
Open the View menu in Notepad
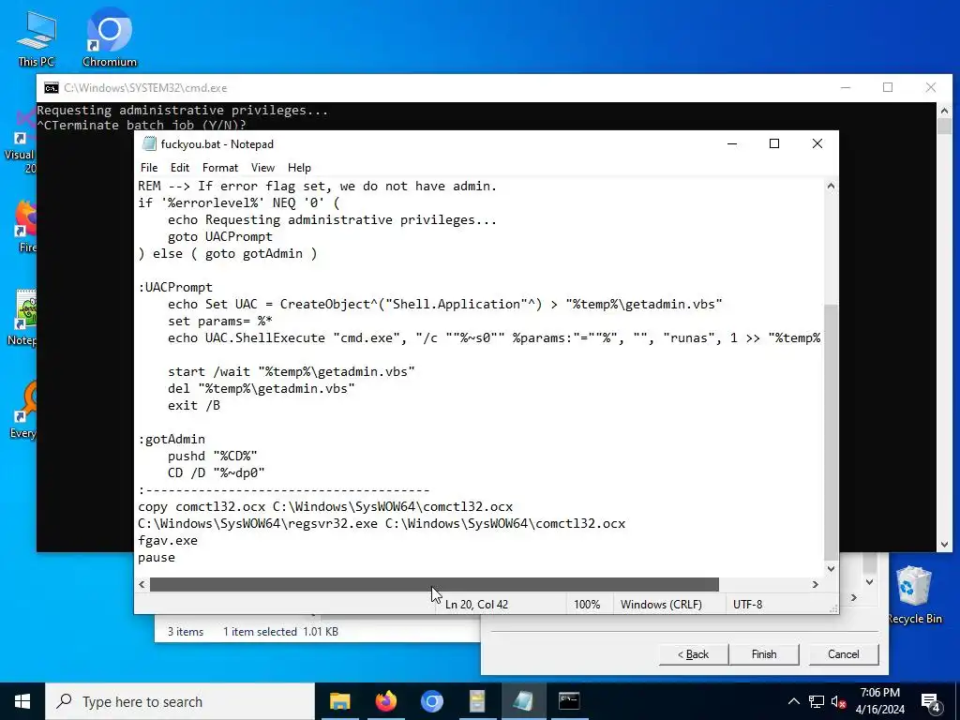[x=262, y=168]
